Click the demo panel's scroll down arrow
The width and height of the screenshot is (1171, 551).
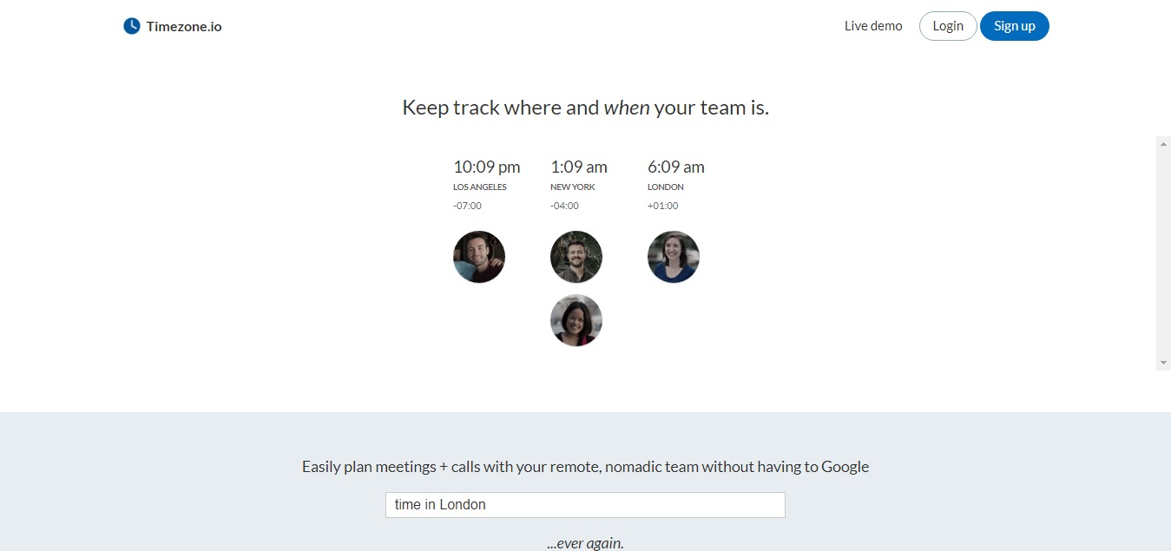(x=1163, y=362)
